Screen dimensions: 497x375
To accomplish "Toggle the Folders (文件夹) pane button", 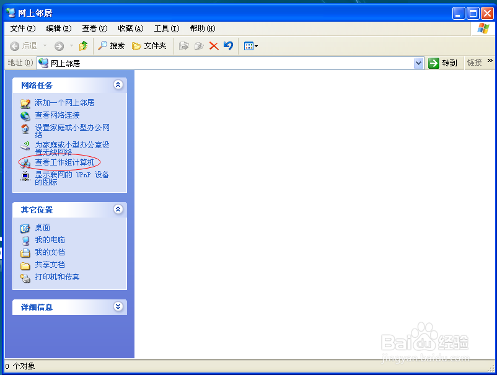I will (x=149, y=46).
